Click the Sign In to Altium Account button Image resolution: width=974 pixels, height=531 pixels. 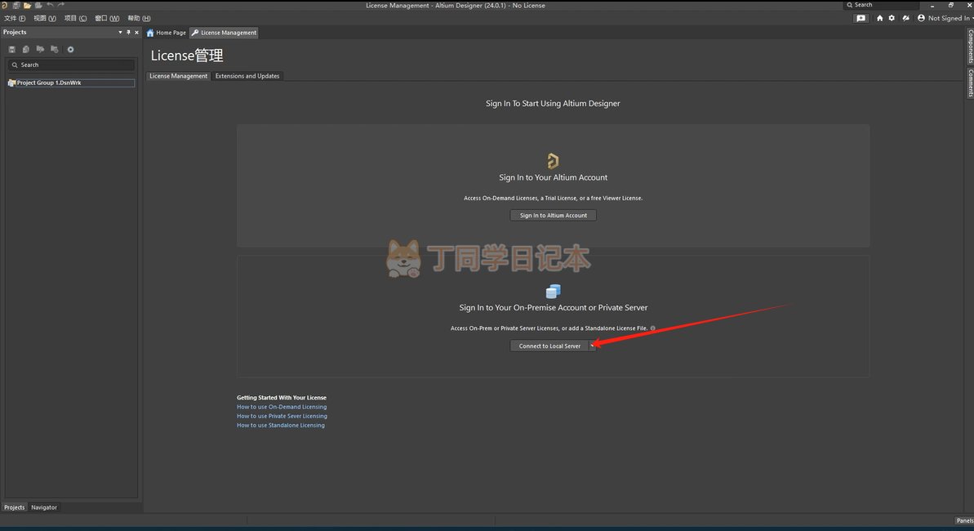click(x=553, y=216)
